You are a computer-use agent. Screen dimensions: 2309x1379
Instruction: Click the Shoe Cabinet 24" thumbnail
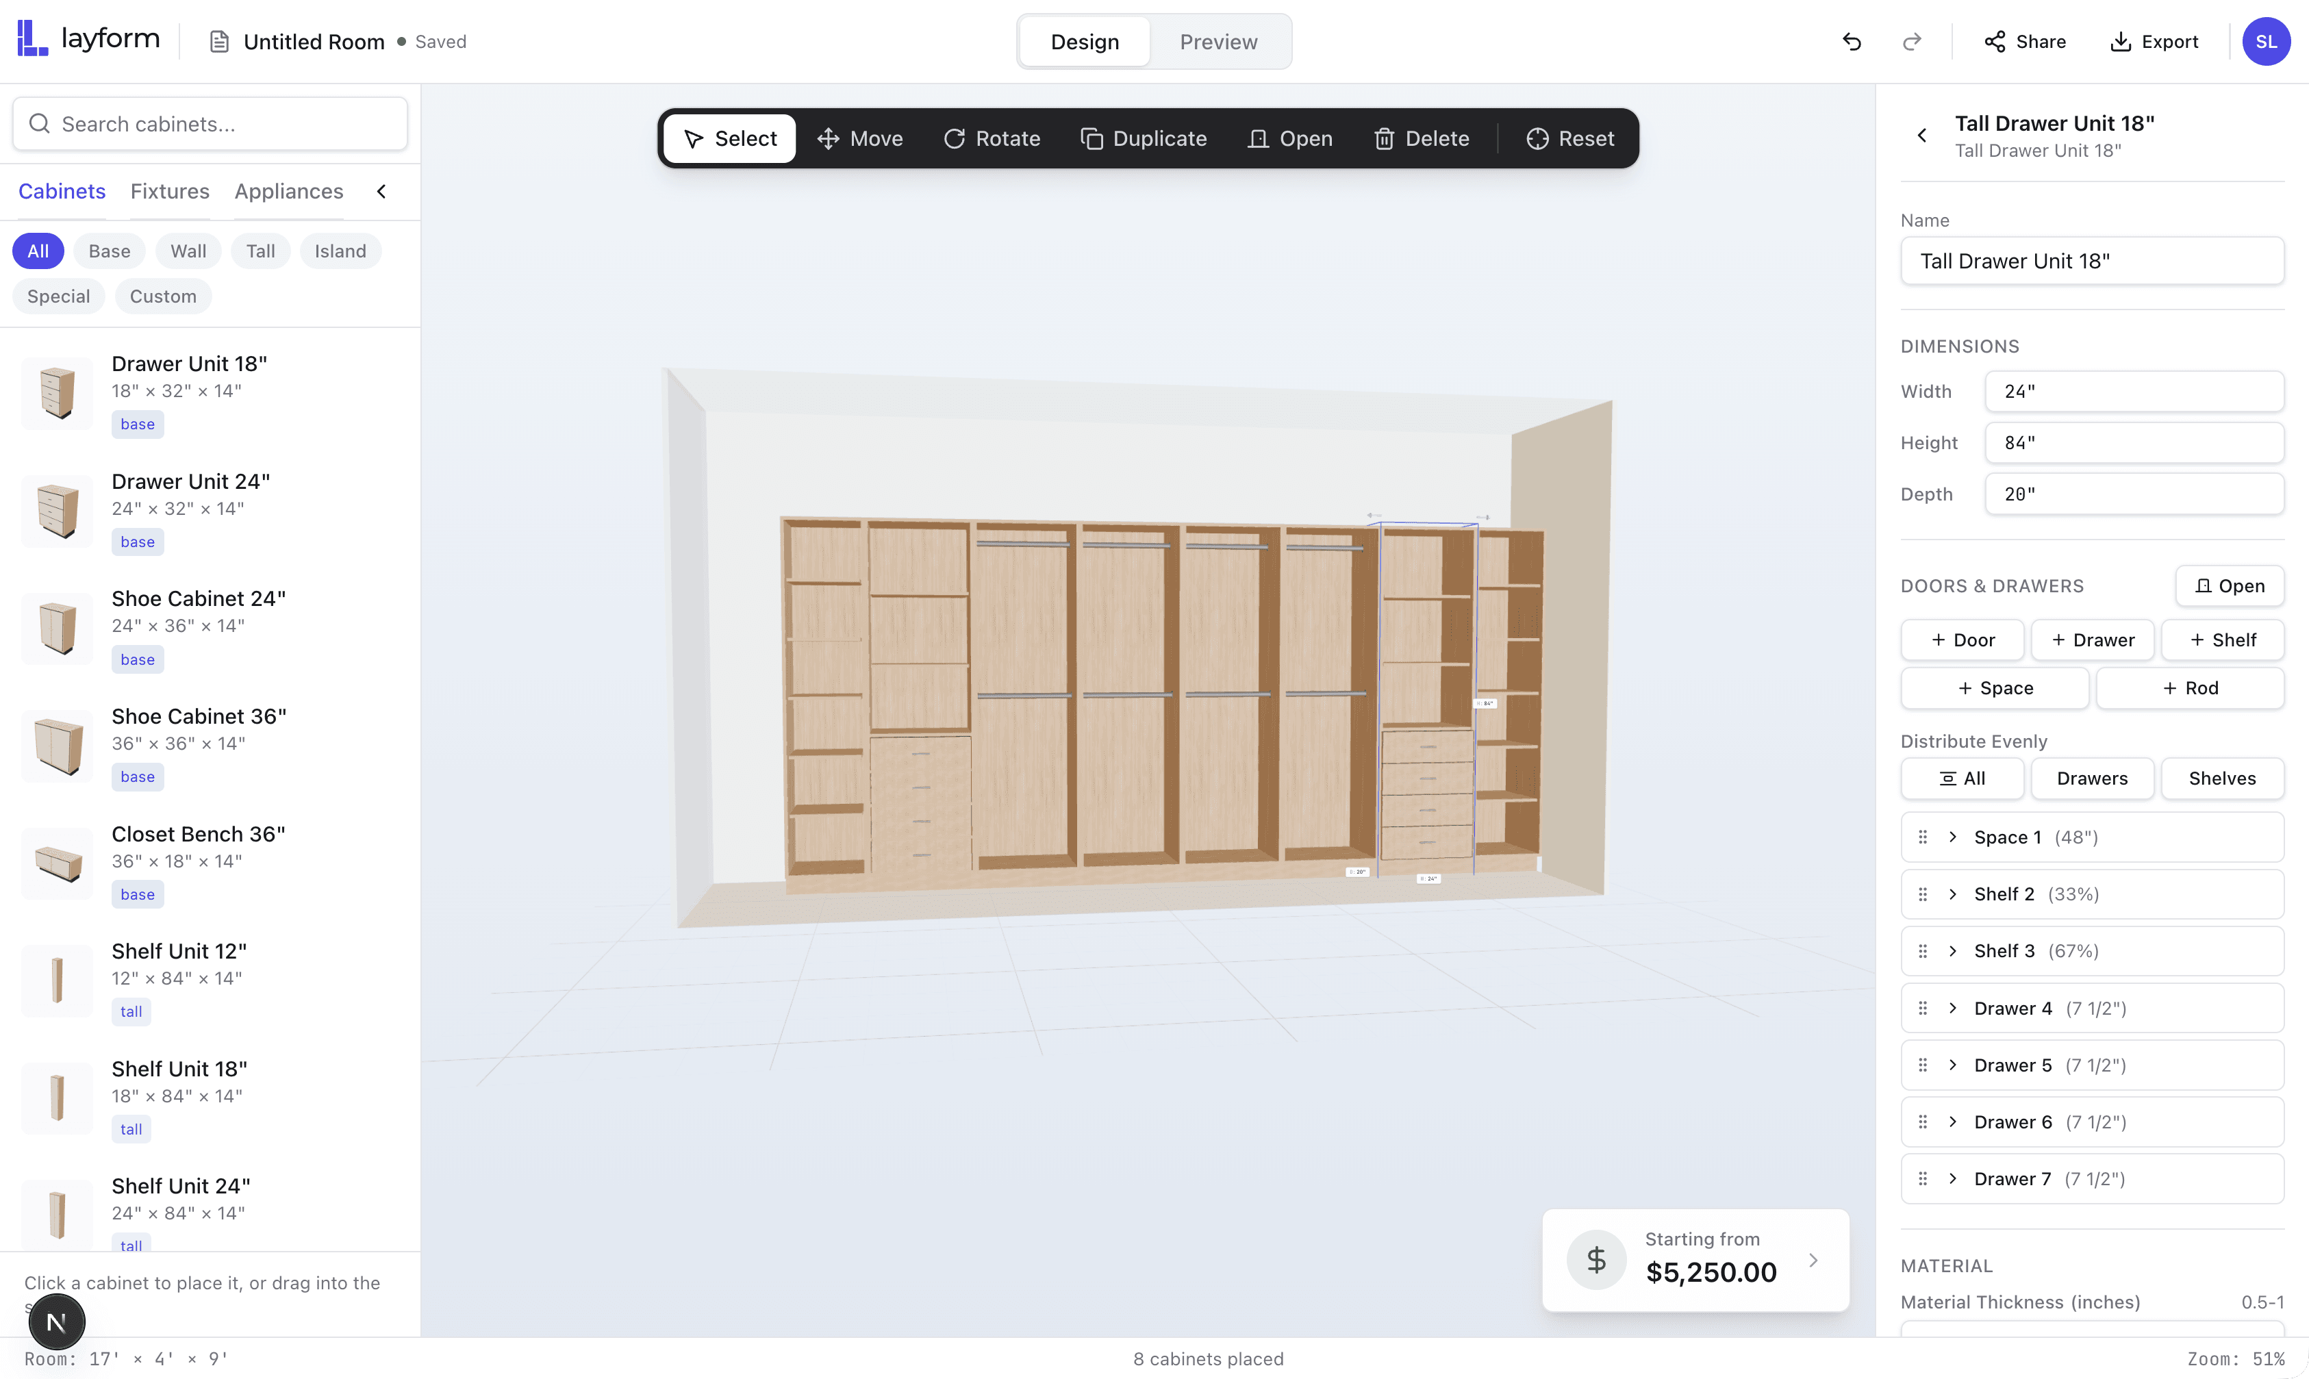(x=58, y=628)
